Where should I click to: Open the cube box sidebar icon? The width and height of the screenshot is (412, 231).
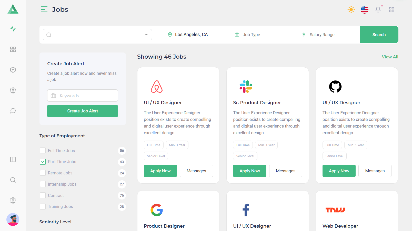point(13,70)
